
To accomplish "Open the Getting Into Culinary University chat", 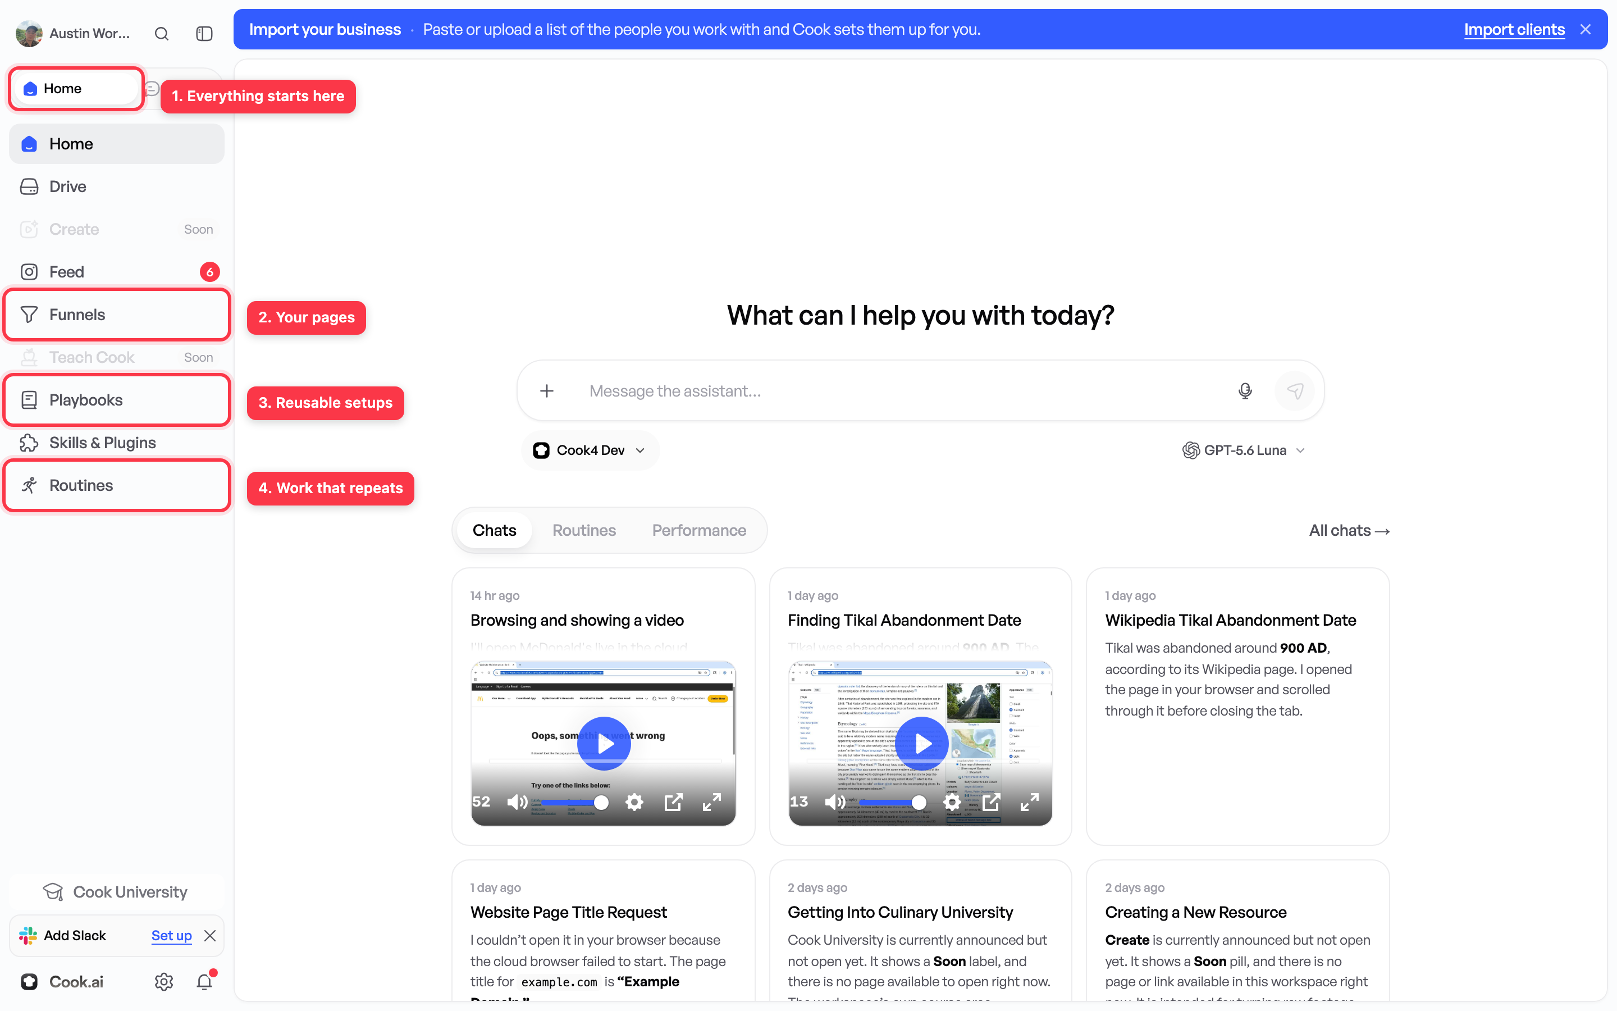I will pos(900,913).
